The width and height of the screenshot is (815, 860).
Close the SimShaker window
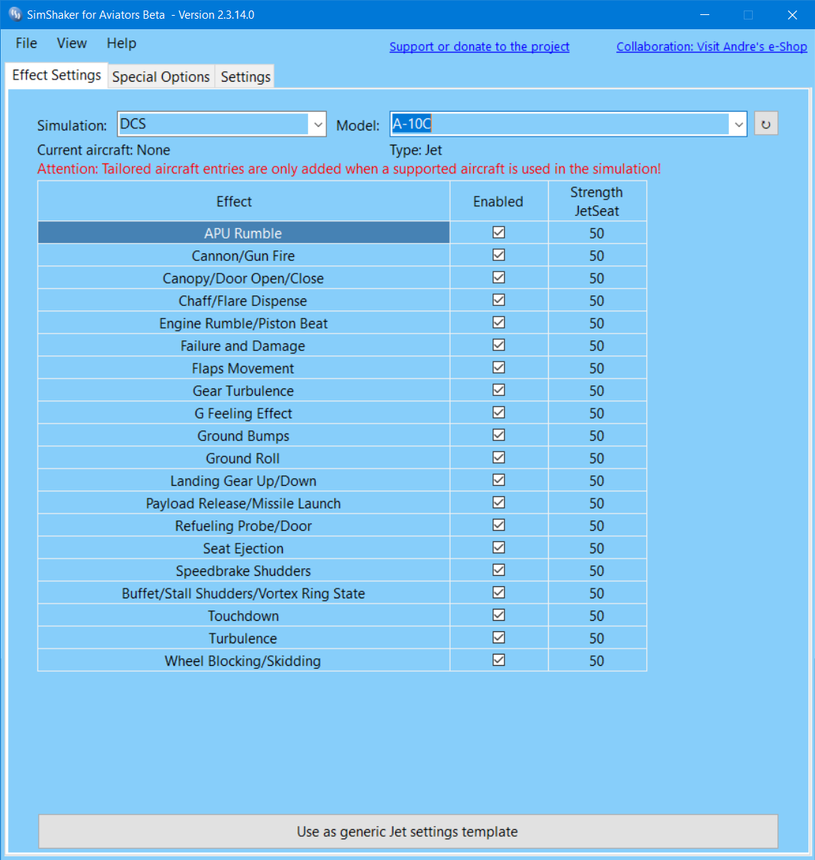[792, 15]
